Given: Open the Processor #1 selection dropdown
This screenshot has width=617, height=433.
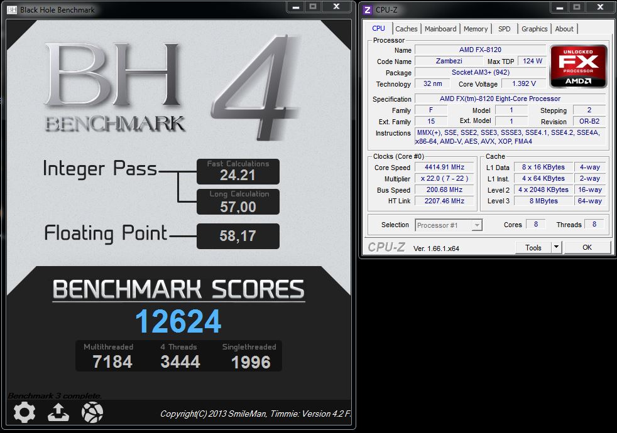Looking at the screenshot, I should tap(449, 225).
